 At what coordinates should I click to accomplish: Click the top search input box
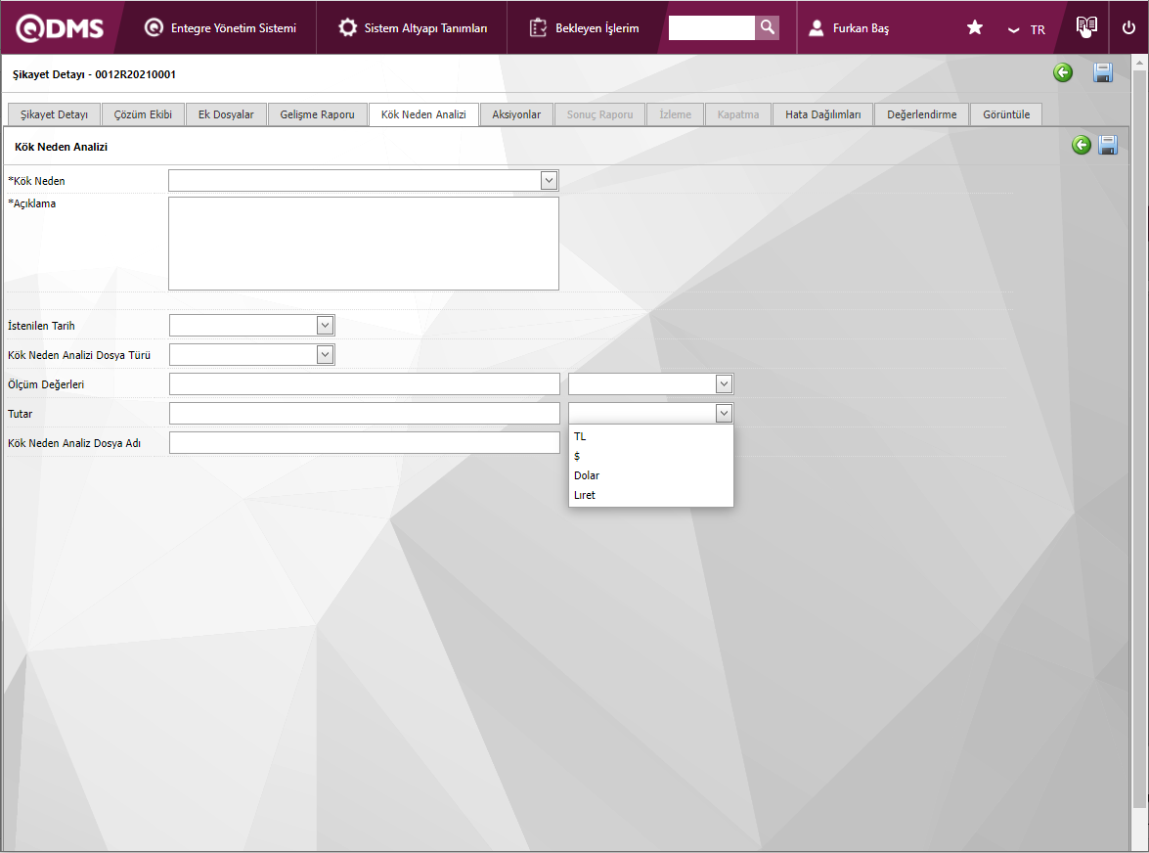(712, 27)
